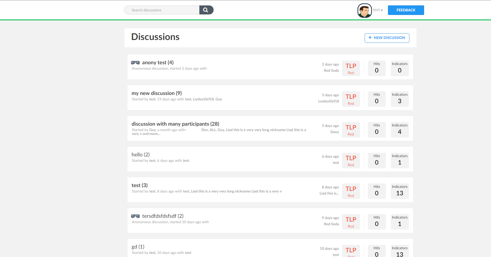Screen dimensions: 491x257
Task: Click 'and more...' participants link
Action: (x=151, y=134)
